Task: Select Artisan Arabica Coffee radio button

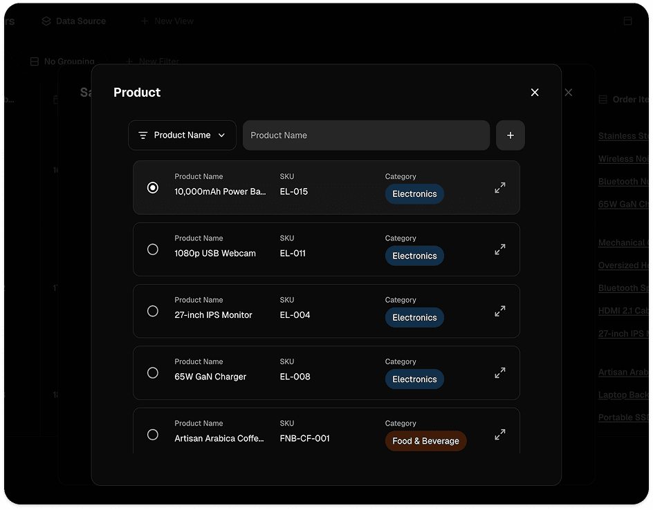Action: (153, 434)
